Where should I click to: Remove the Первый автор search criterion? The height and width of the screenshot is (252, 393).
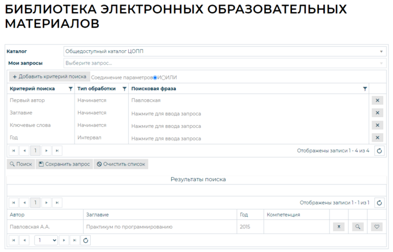coord(377,100)
